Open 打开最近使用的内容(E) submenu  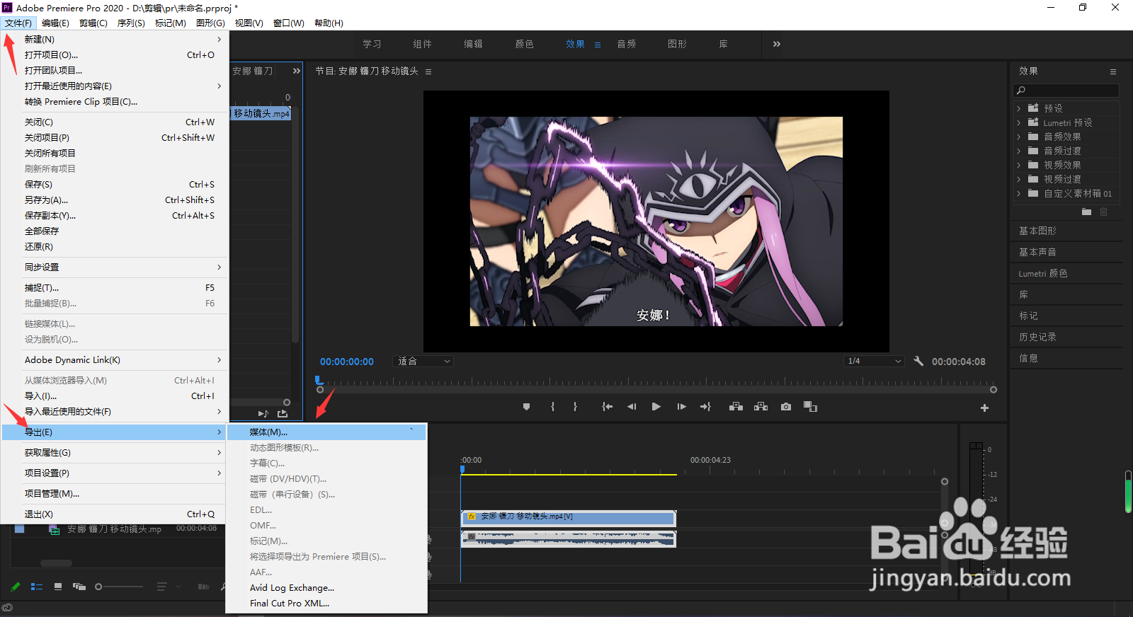pos(115,86)
